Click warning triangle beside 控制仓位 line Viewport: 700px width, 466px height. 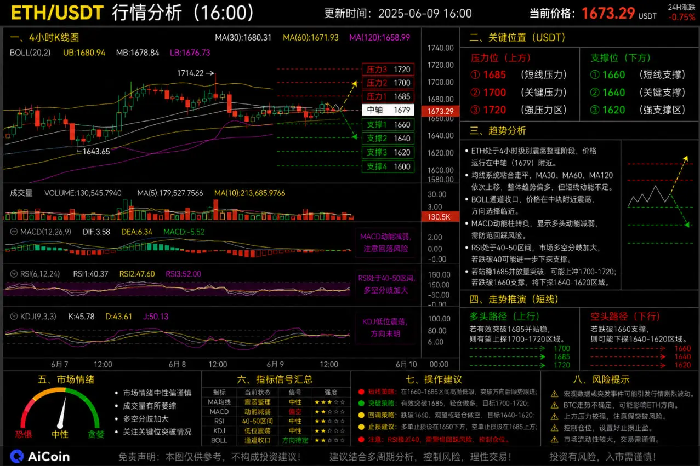click(x=554, y=428)
